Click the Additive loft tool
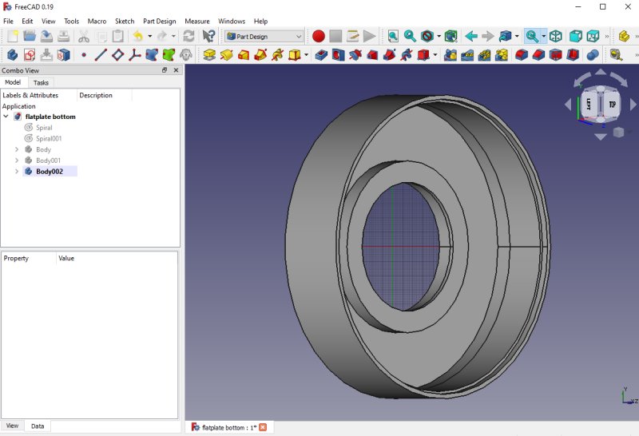Image resolution: width=639 pixels, height=436 pixels. (x=244, y=54)
